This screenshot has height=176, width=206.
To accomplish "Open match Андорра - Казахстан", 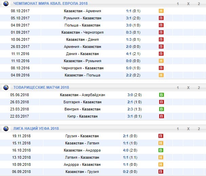I will point(82,164).
